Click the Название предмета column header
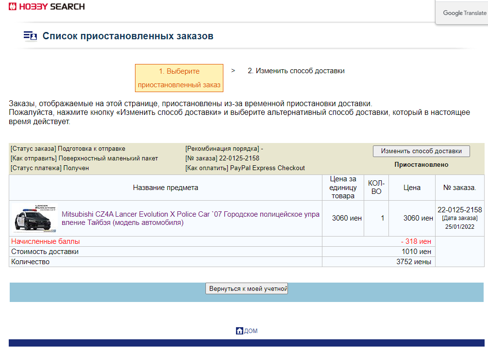This screenshot has width=488, height=349. point(166,188)
